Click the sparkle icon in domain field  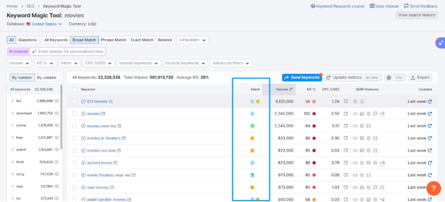point(34,52)
